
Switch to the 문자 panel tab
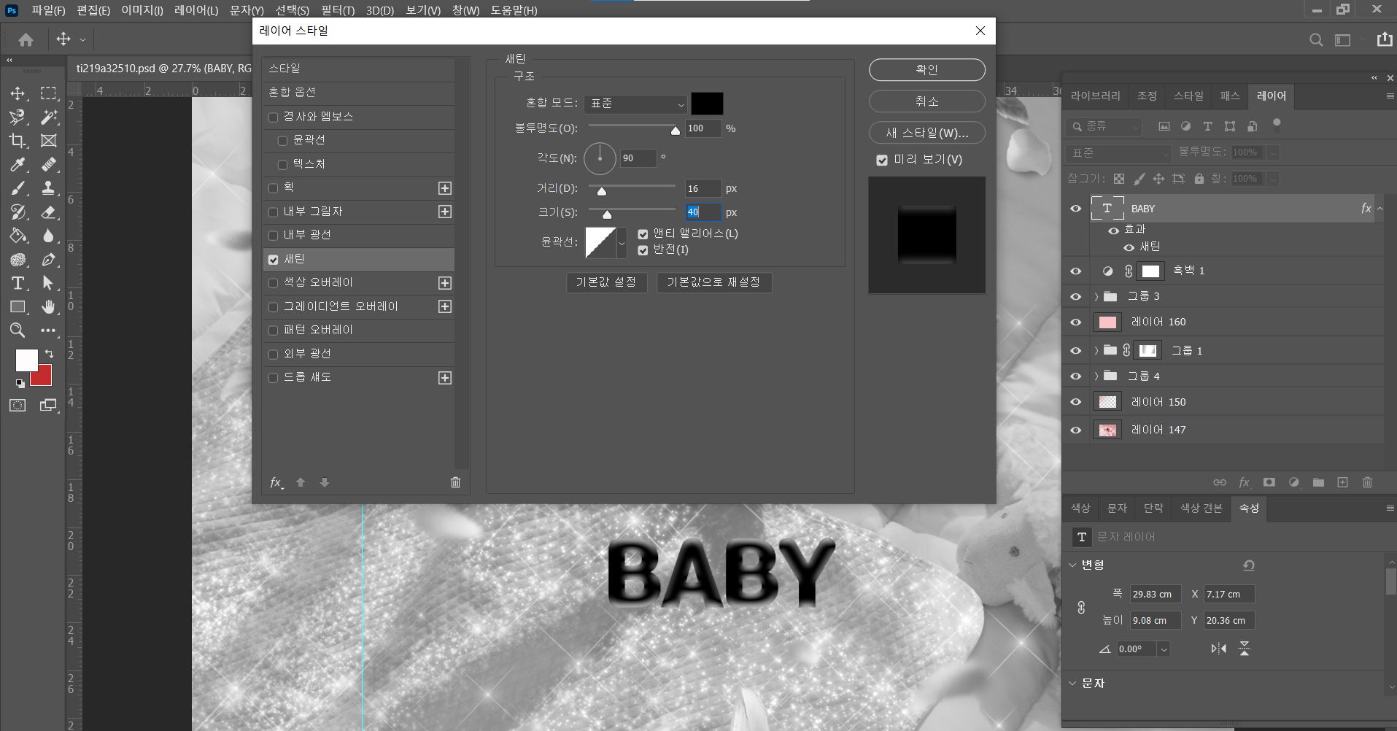(1117, 508)
